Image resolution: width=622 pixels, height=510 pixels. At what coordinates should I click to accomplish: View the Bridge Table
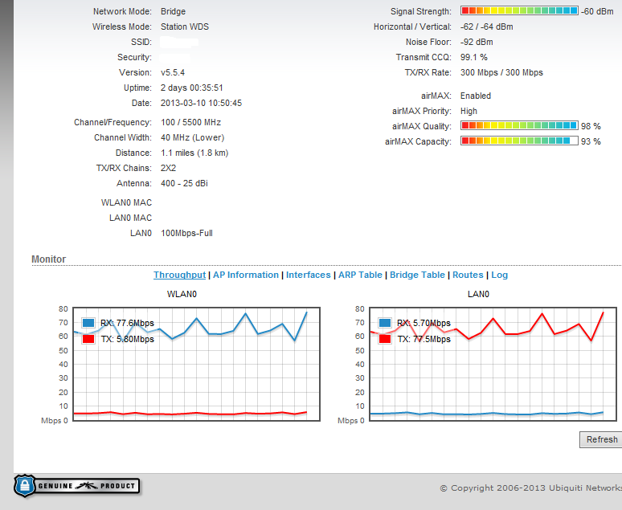tap(416, 275)
